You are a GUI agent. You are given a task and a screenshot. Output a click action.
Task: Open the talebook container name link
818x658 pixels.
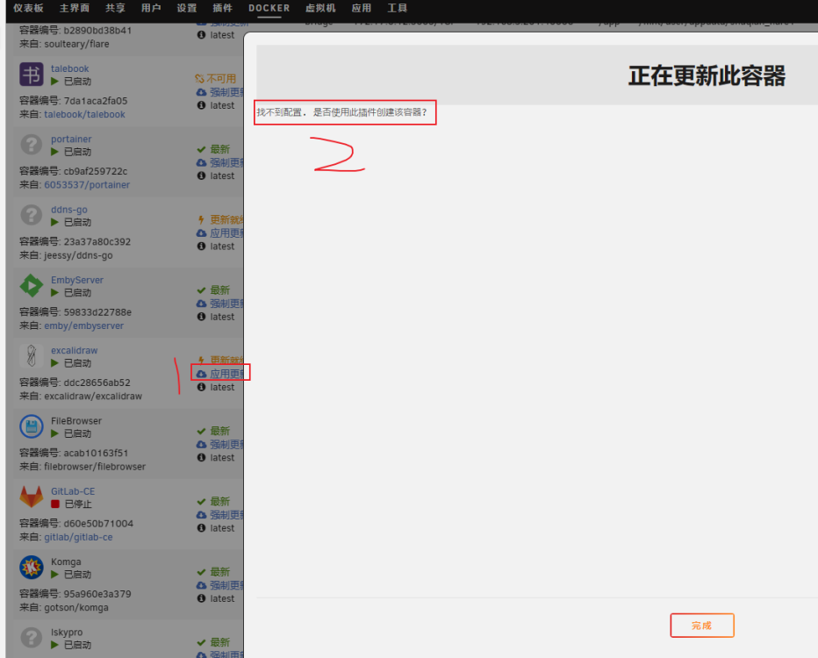click(x=70, y=68)
